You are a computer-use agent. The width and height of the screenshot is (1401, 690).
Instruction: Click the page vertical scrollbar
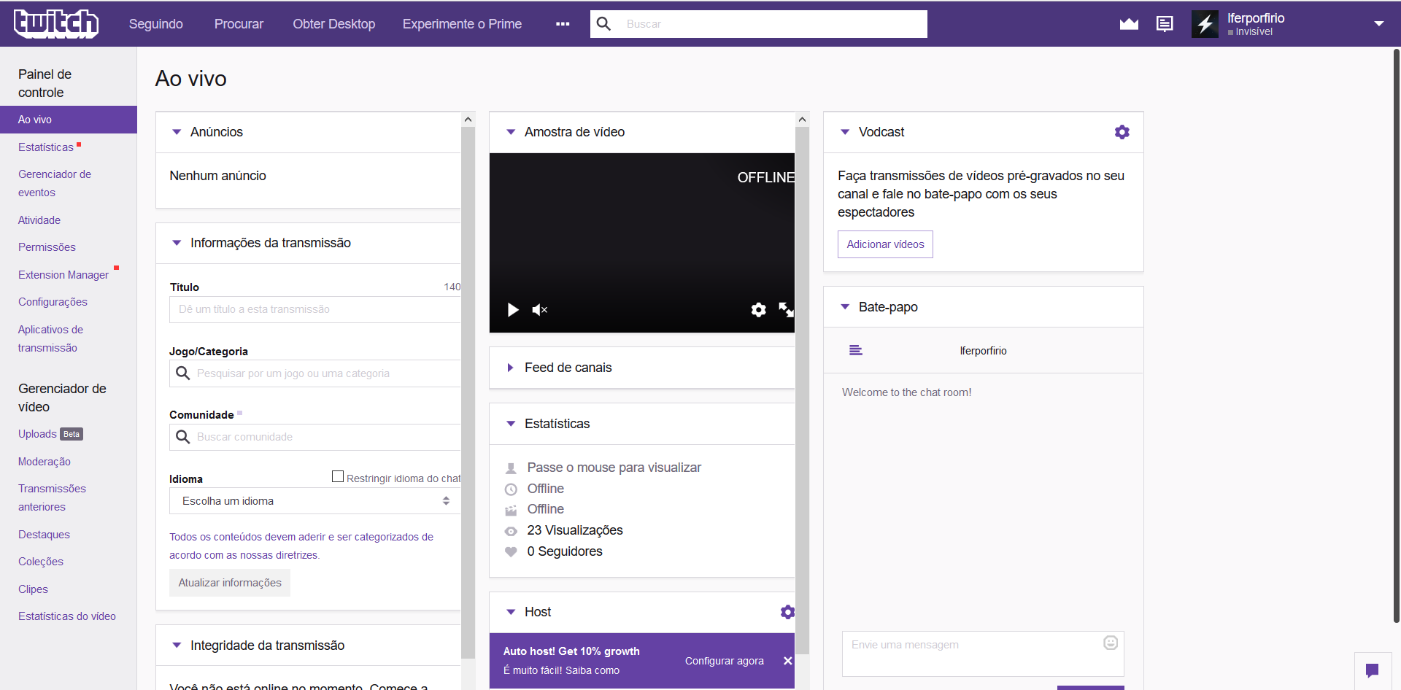(1397, 336)
